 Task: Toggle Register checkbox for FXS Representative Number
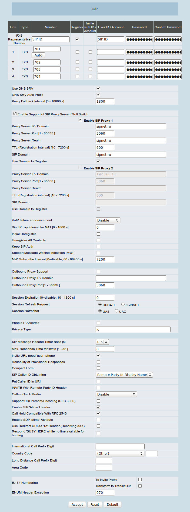pyautogui.click(x=77, y=39)
